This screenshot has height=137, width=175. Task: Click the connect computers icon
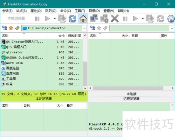[x=94, y=18]
